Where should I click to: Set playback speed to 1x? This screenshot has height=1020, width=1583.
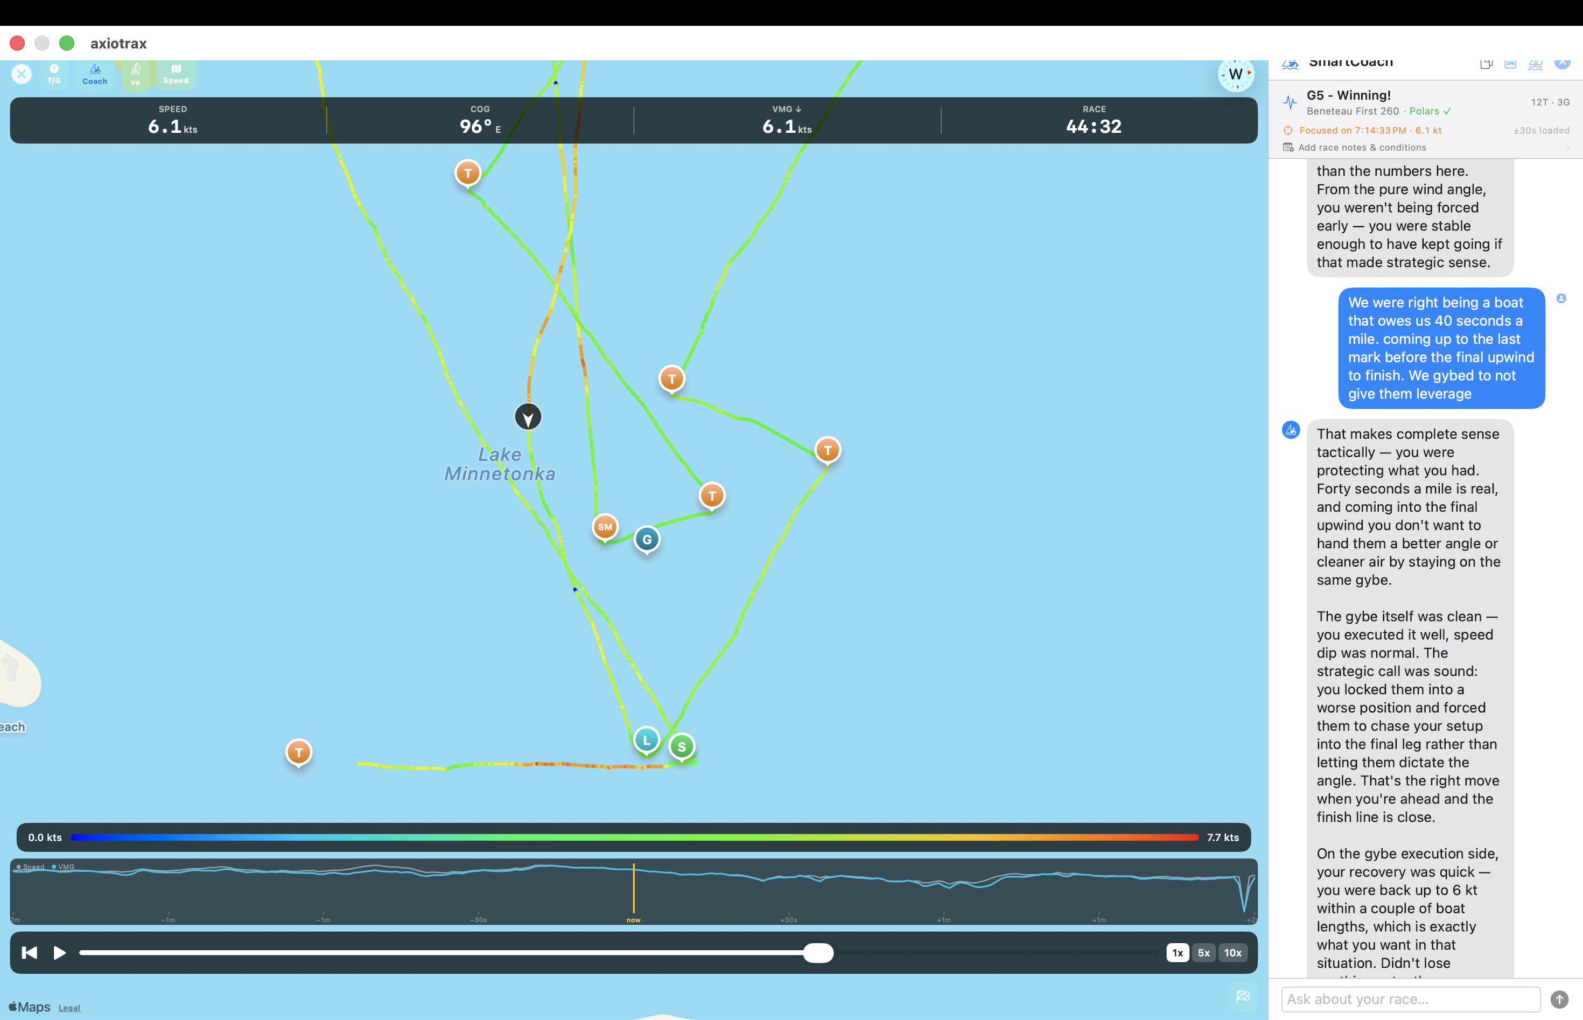(1177, 953)
